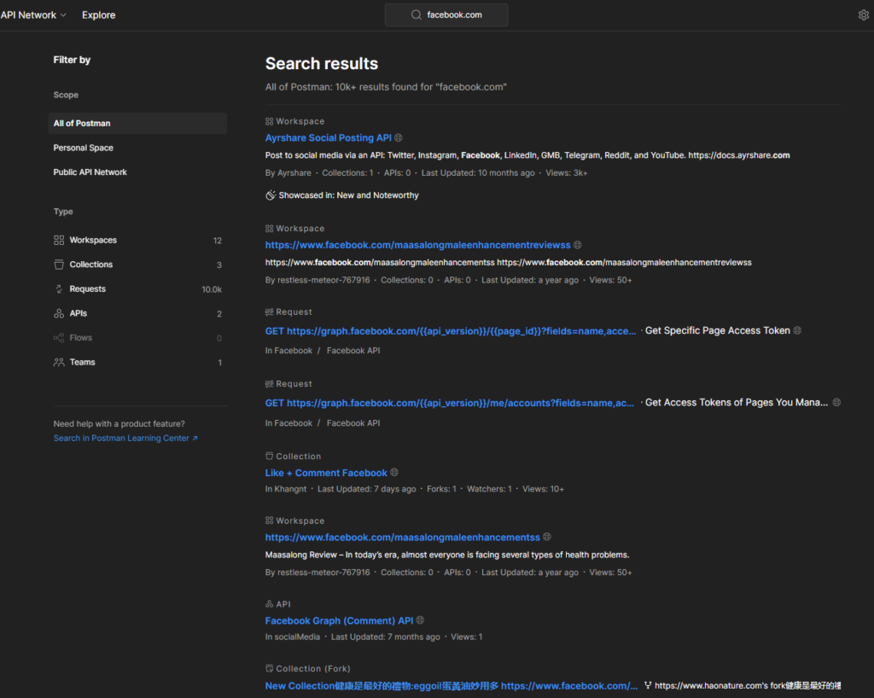Filter results by Requests
This screenshot has width=874, height=698.
[x=137, y=289]
